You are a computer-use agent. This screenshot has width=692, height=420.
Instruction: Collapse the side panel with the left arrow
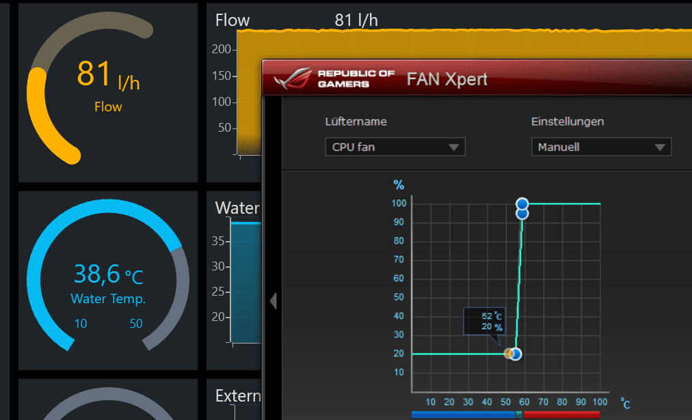[274, 301]
